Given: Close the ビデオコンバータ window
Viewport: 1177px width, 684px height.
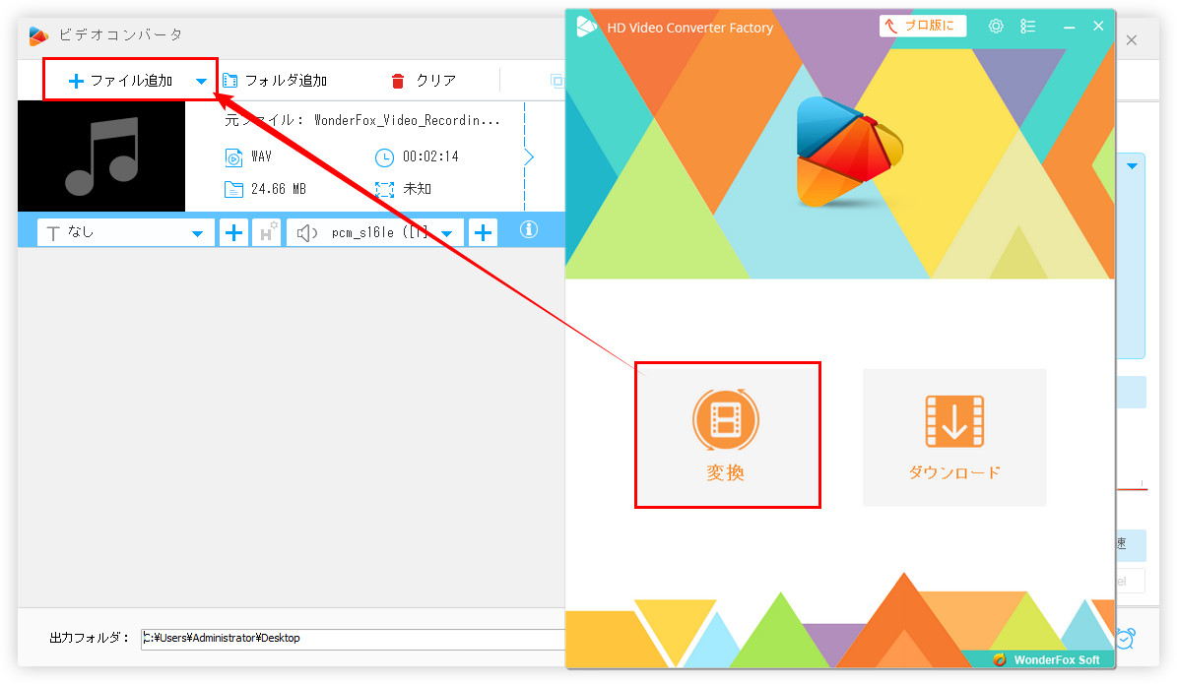Looking at the screenshot, I should tap(1132, 39).
